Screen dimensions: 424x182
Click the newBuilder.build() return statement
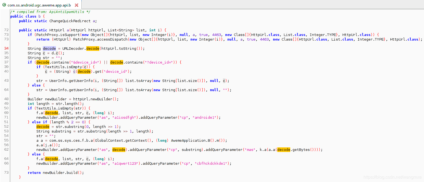[x=56, y=173]
